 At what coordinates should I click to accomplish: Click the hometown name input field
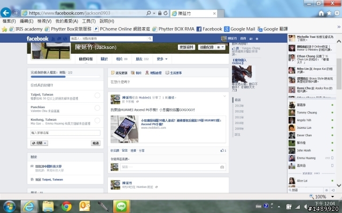point(65,133)
